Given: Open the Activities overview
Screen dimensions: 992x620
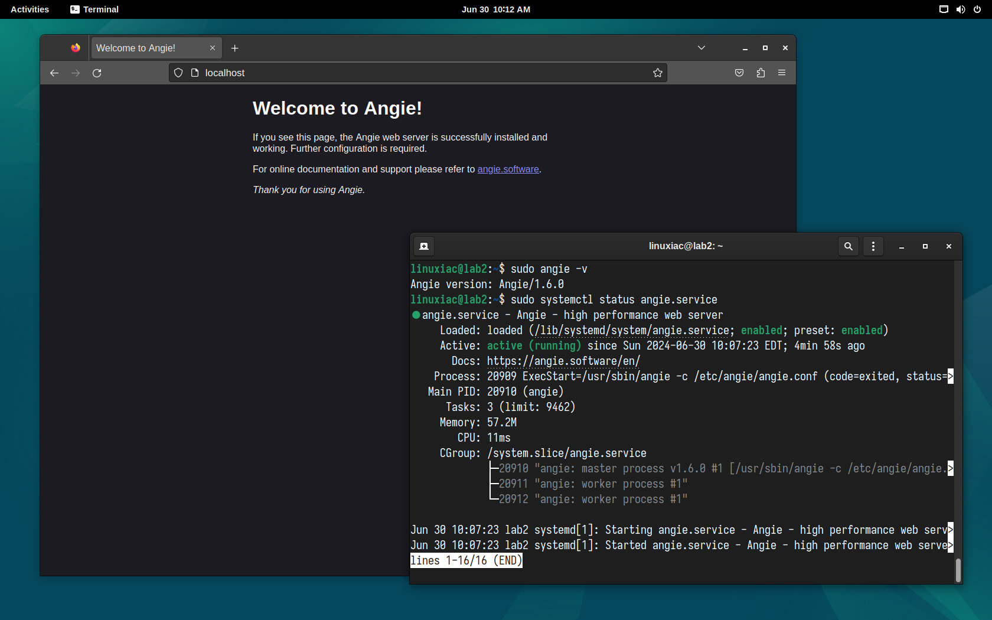Looking at the screenshot, I should click(30, 9).
